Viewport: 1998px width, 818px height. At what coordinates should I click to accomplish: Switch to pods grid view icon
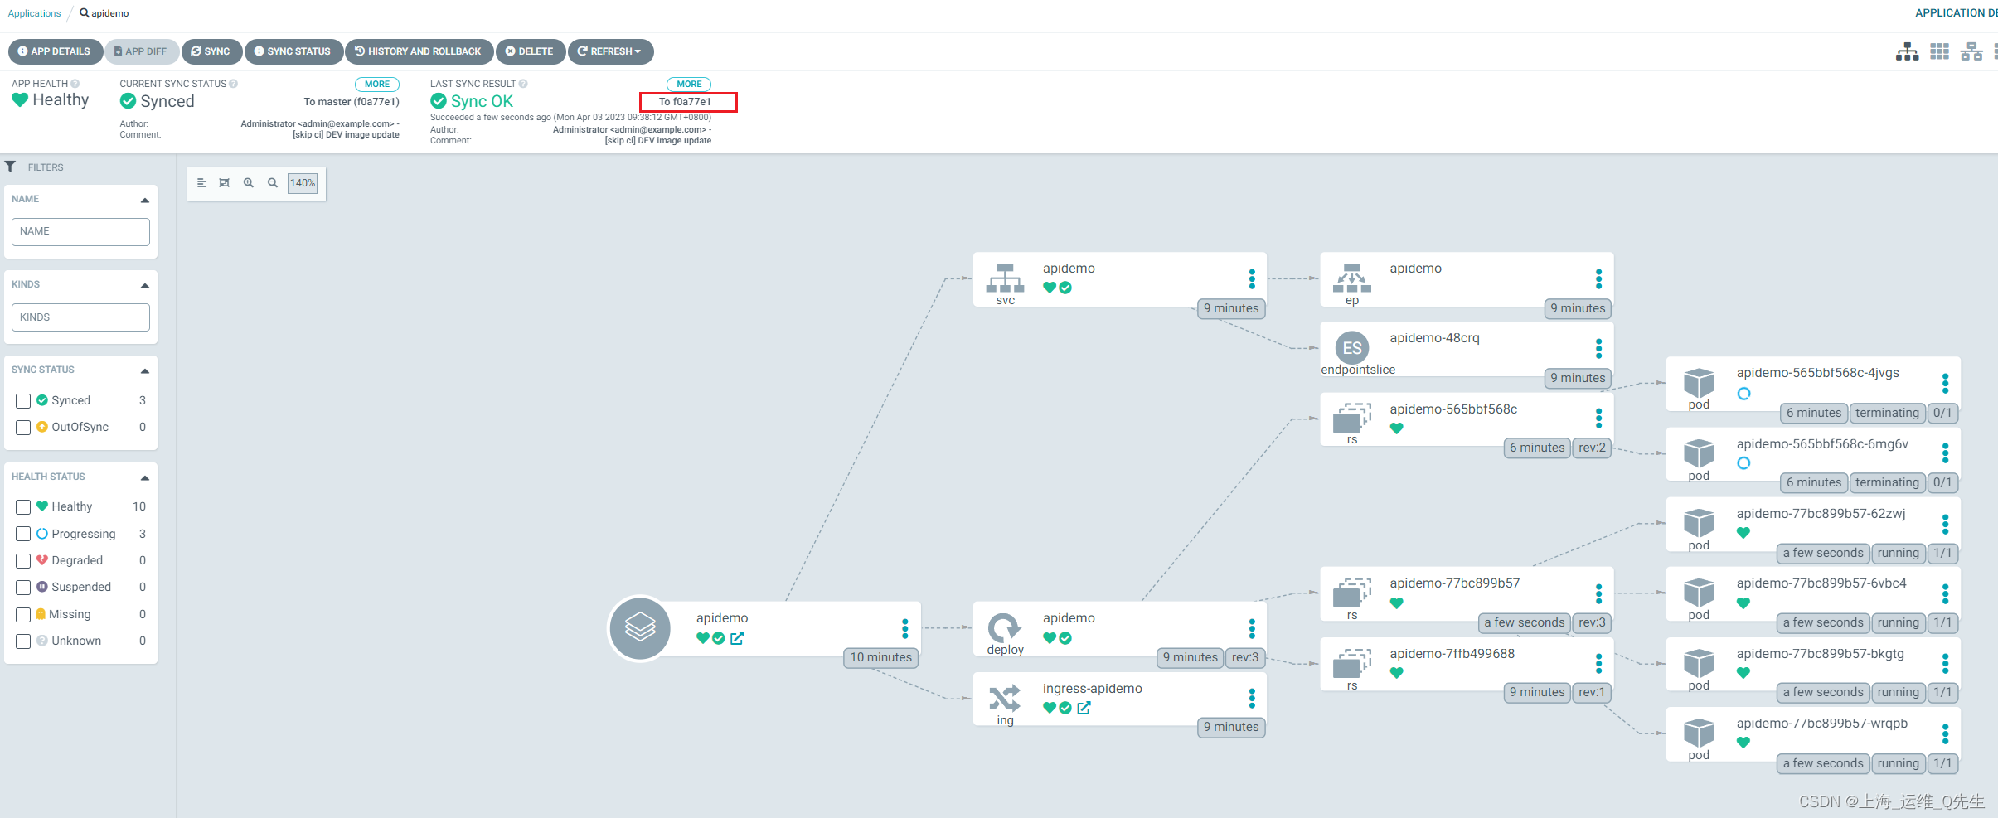tap(1939, 51)
